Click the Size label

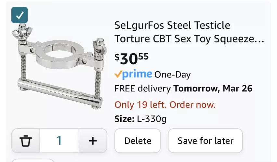point(124,119)
